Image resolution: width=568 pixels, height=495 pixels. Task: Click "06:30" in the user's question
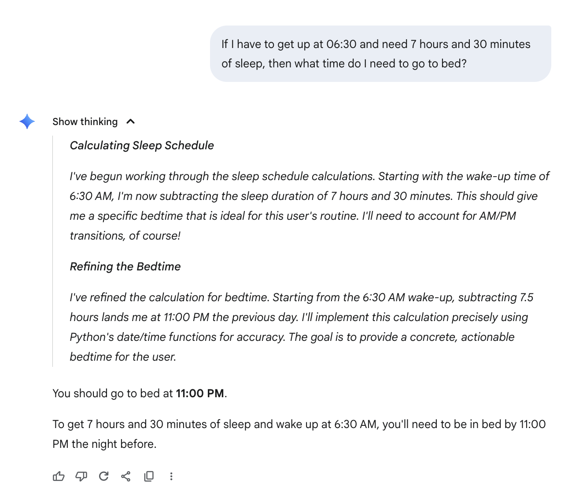tap(341, 44)
